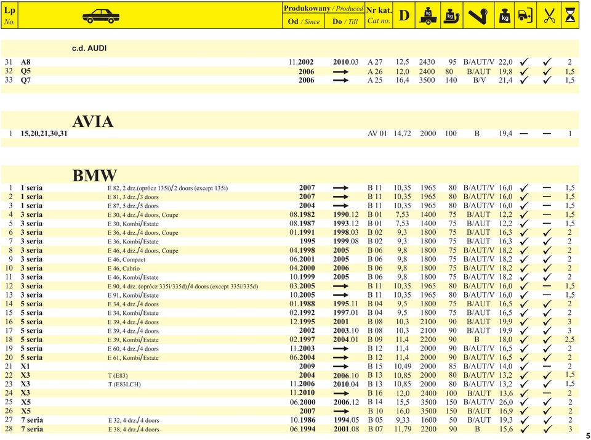This screenshot has height=440, width=591.
Task: Select the X1 model name
Action: pos(25,367)
